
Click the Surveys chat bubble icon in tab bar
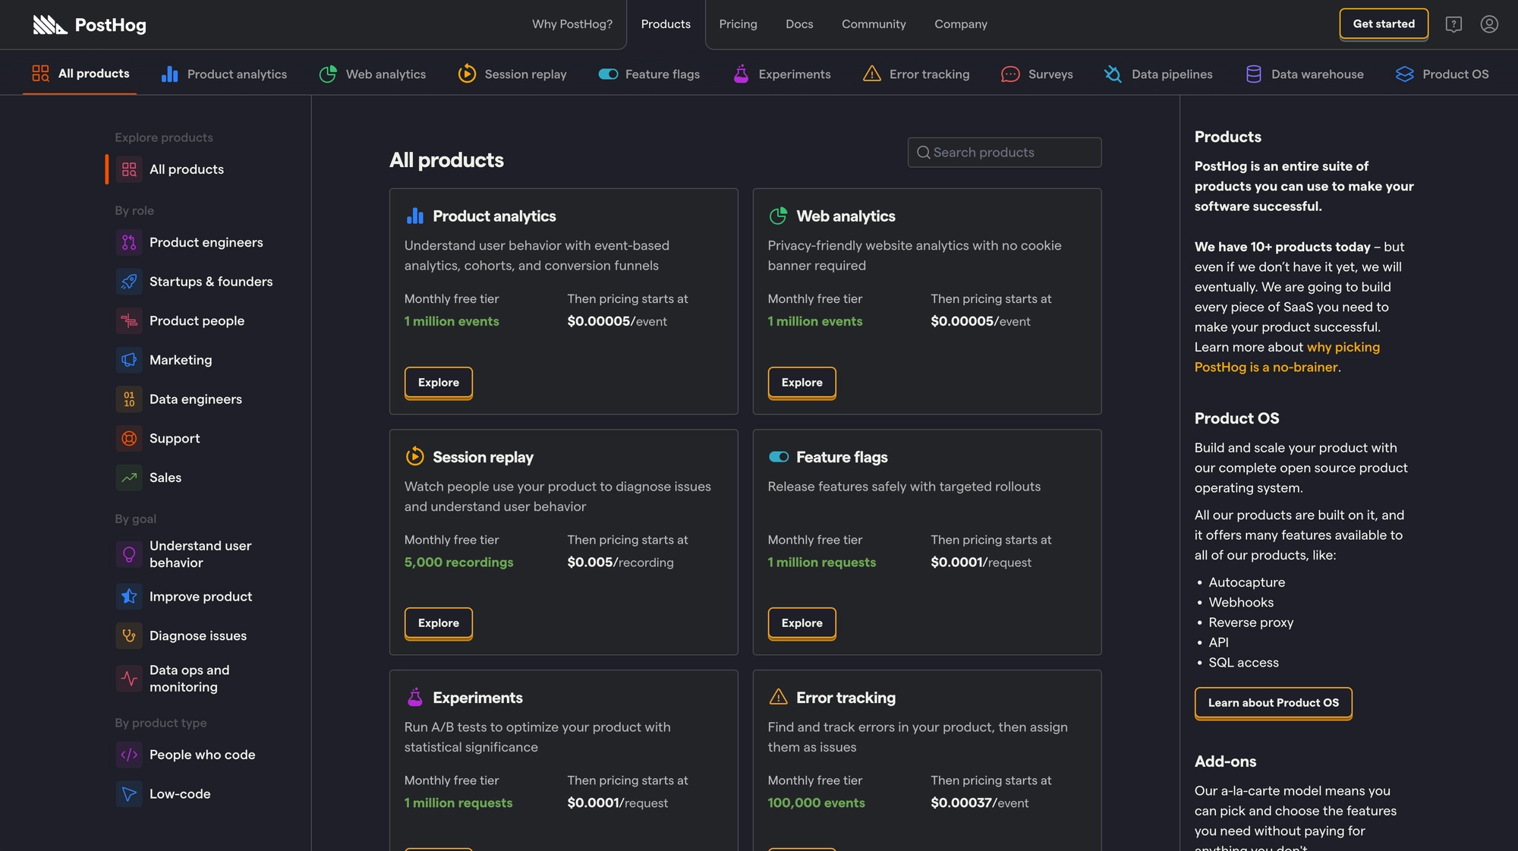1010,74
